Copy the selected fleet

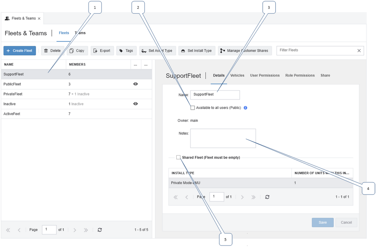point(77,51)
